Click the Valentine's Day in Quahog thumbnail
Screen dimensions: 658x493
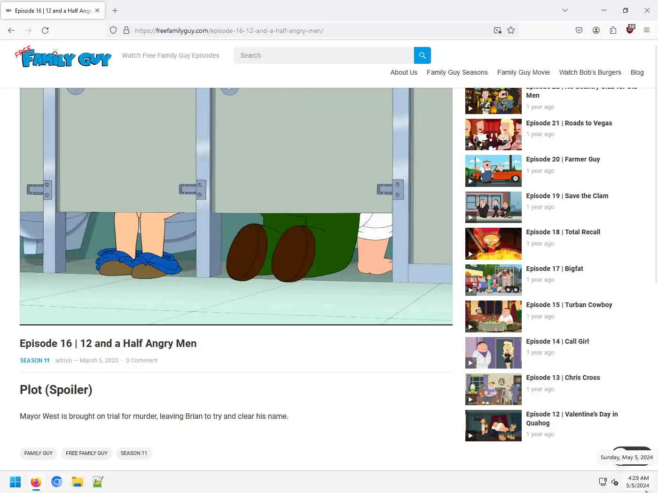(493, 425)
